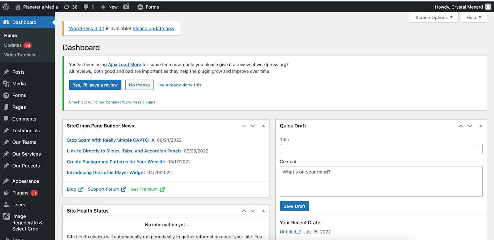The width and height of the screenshot is (494, 240).
Task: Open Create Background Patterns for Your Website article
Action: click(x=116, y=162)
